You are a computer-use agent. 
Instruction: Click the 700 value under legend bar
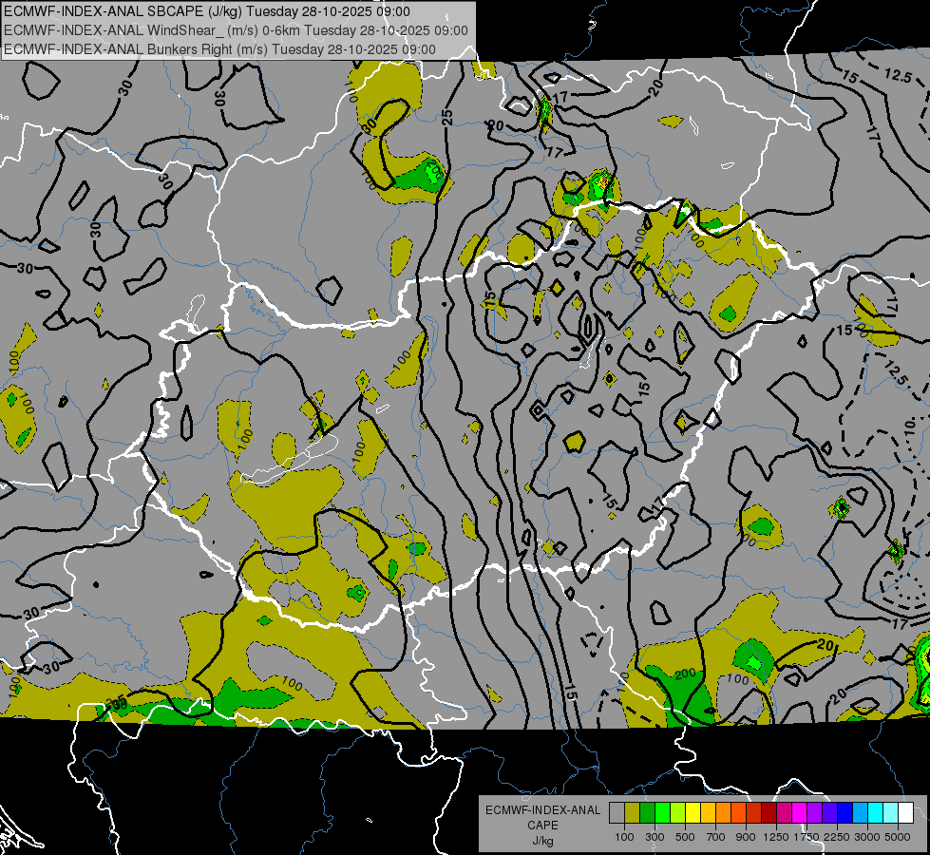(x=715, y=837)
